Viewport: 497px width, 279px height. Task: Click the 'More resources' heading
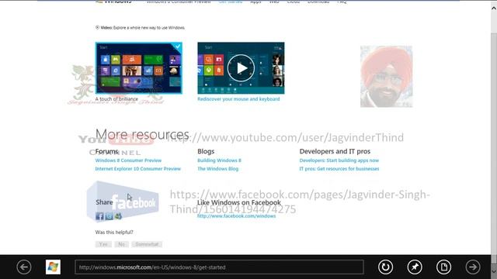(x=142, y=134)
